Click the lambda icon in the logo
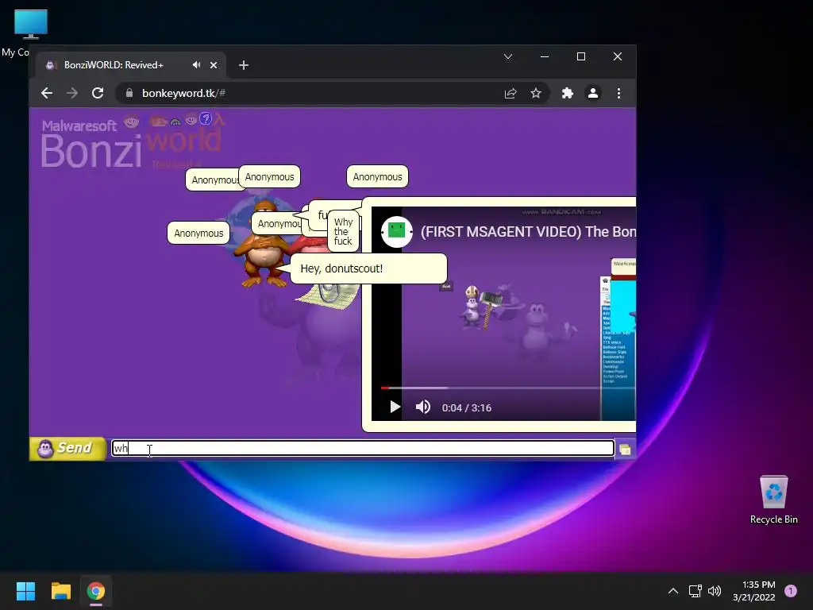Image resolution: width=813 pixels, height=610 pixels. click(x=220, y=119)
